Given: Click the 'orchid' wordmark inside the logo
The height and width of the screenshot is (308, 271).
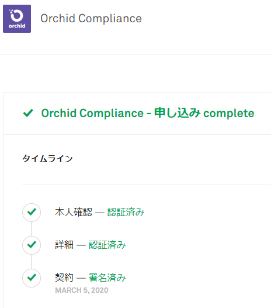Looking at the screenshot, I should [x=17, y=26].
